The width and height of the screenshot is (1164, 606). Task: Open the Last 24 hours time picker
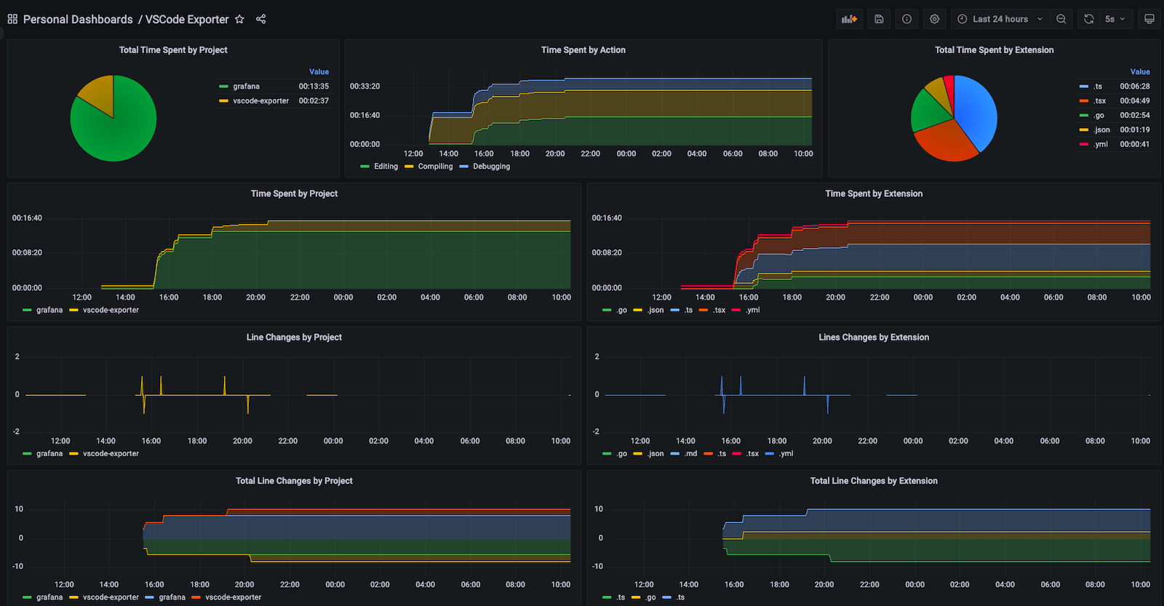click(1000, 19)
